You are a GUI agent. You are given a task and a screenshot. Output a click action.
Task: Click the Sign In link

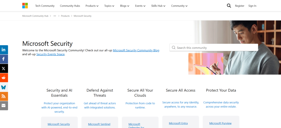252,6
